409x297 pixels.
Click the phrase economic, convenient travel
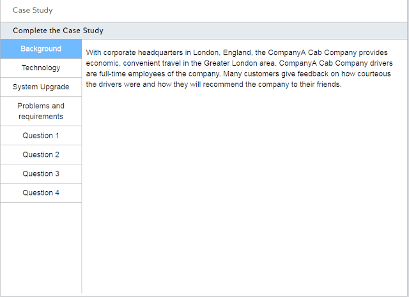click(x=125, y=64)
